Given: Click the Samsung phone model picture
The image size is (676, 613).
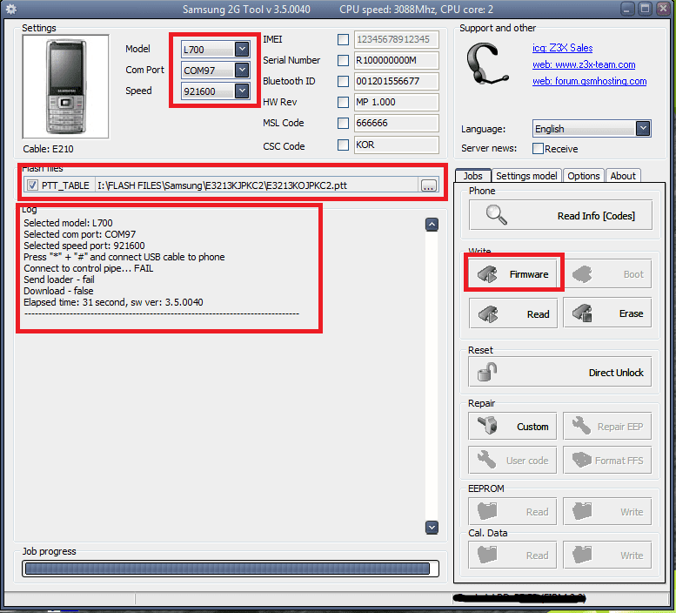Looking at the screenshot, I should click(65, 87).
